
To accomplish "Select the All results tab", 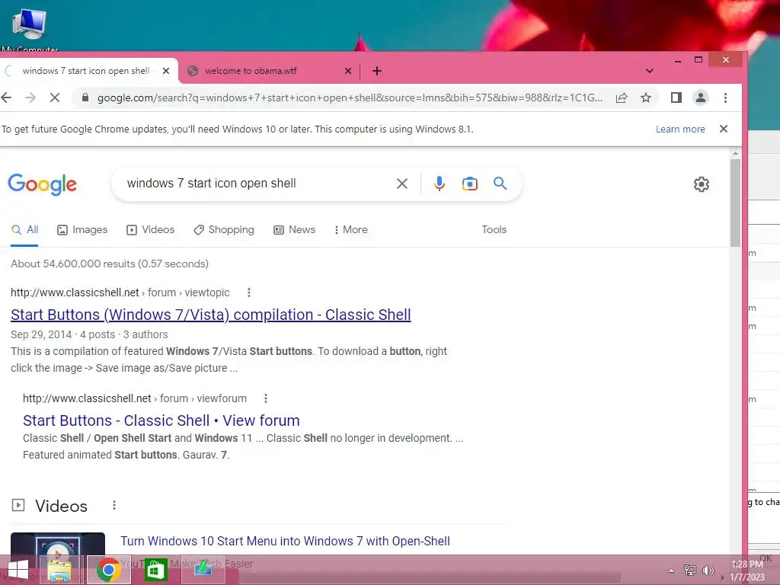I will [x=25, y=230].
